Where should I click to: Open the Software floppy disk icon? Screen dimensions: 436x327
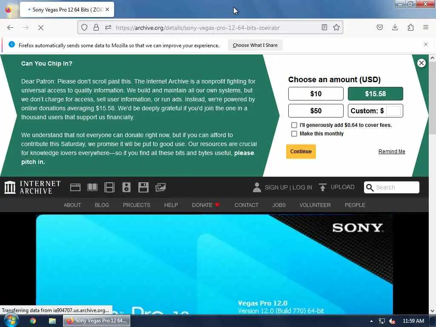143,187
